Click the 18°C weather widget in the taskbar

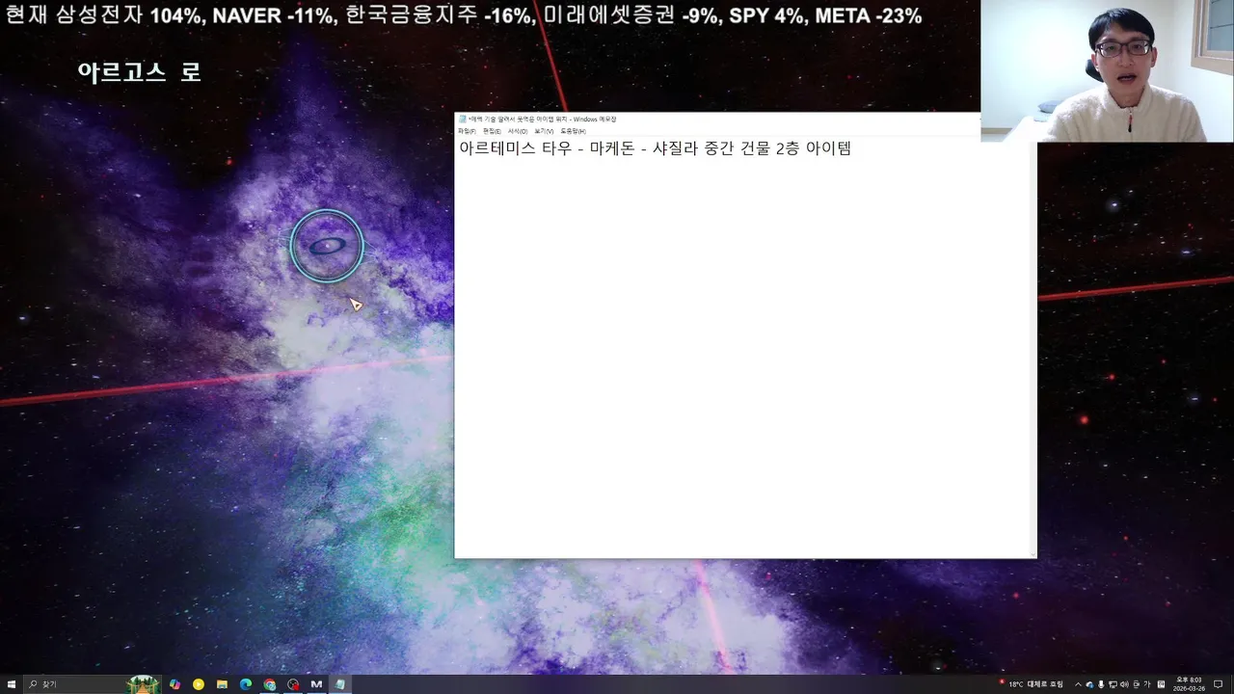pos(1032,684)
